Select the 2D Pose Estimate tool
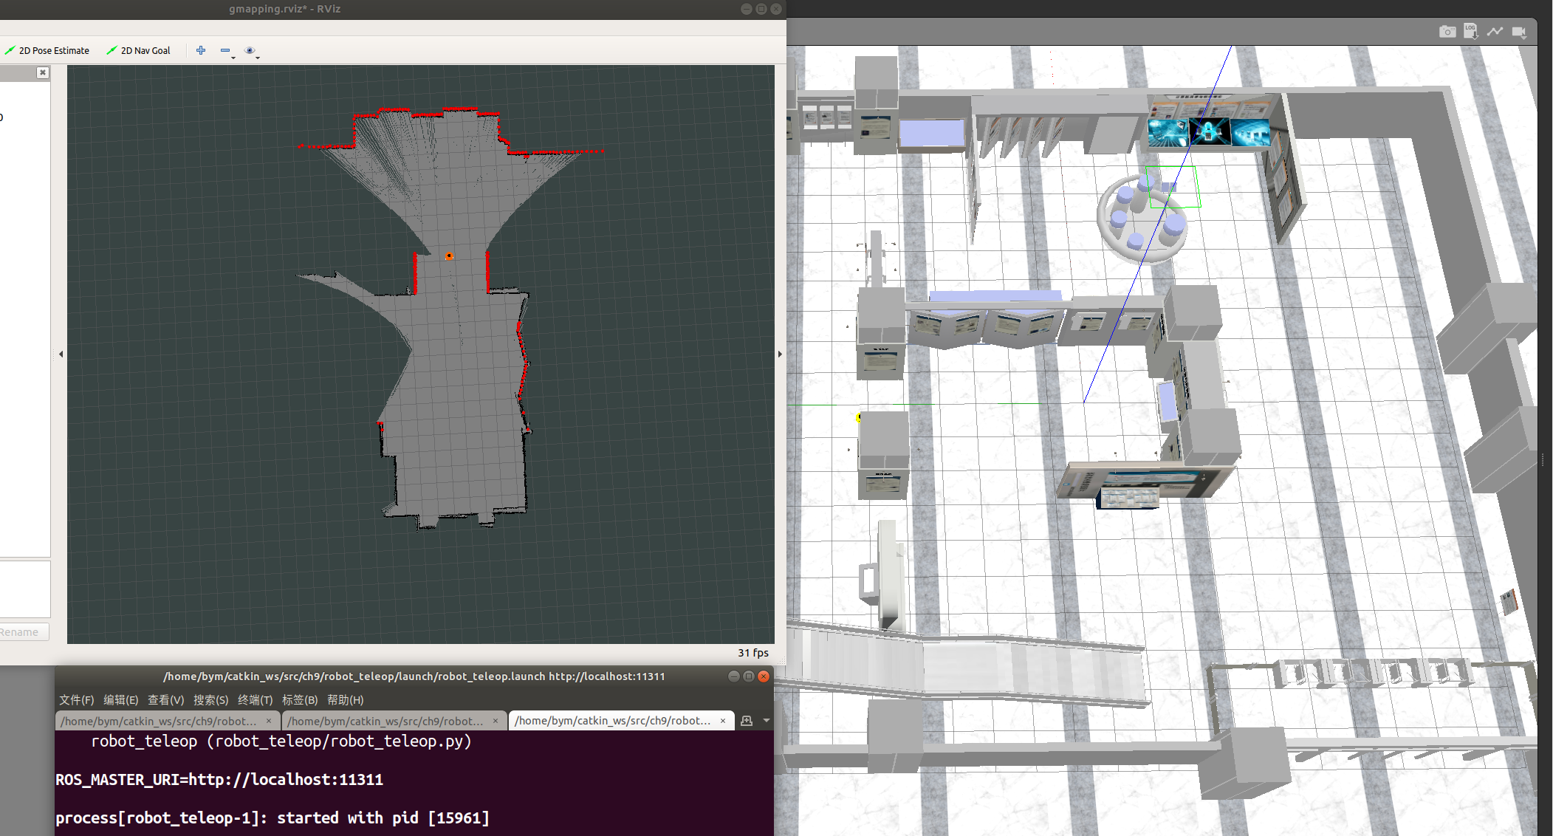Screen dimensions: 1553x836 pos(47,50)
